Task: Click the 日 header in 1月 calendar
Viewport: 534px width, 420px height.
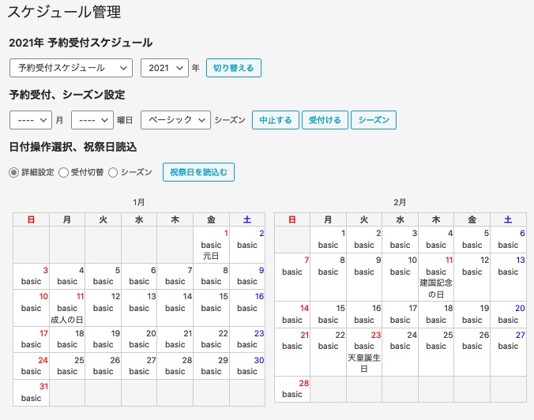Action: [32, 219]
